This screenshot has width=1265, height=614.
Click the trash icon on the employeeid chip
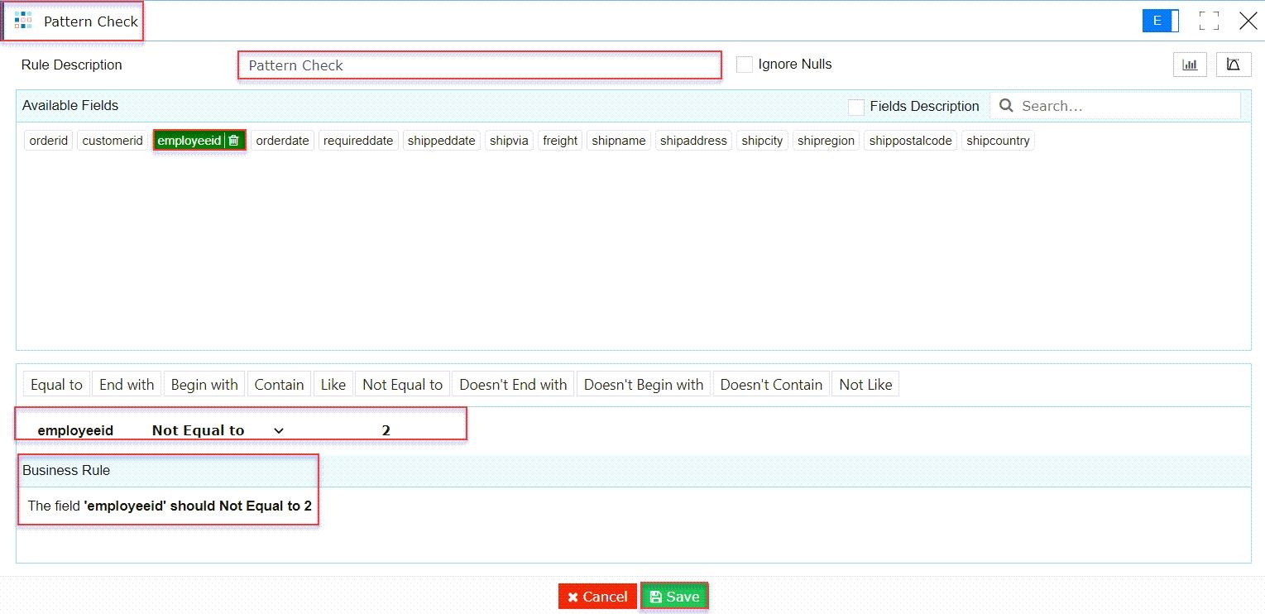pos(234,140)
